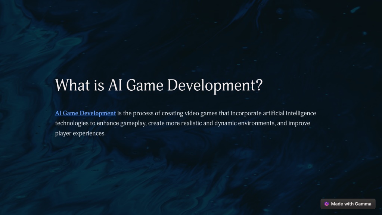Viewport: 382px width, 215px height.
Task: Select the heading What is AI Game Development?
Action: click(159, 85)
